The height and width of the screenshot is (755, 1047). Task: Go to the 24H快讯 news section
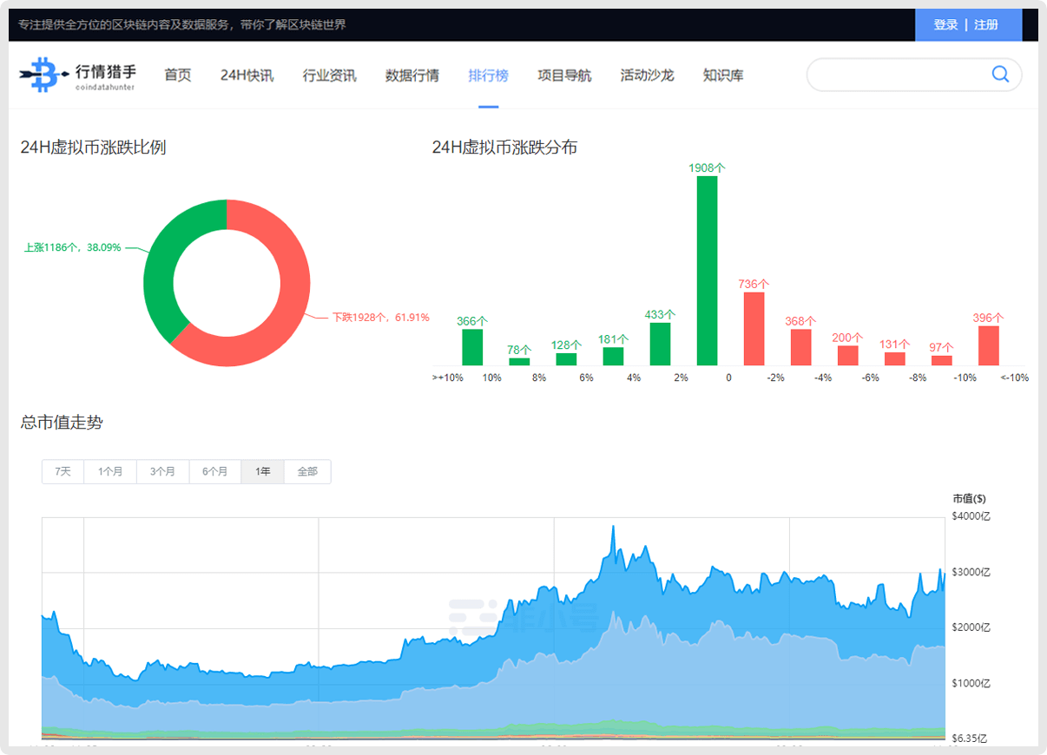(x=247, y=75)
